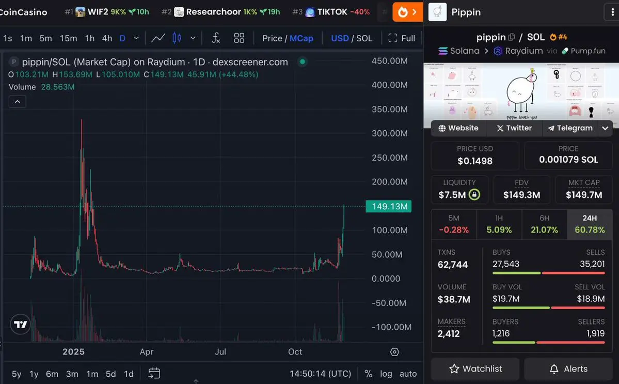This screenshot has height=384, width=619.
Task: Open the chart layout grid icon
Action: [x=239, y=38]
